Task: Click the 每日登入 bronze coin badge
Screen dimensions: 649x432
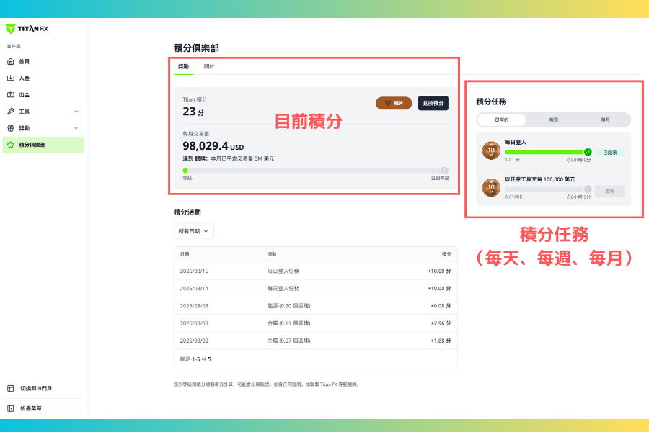Action: pyautogui.click(x=491, y=151)
